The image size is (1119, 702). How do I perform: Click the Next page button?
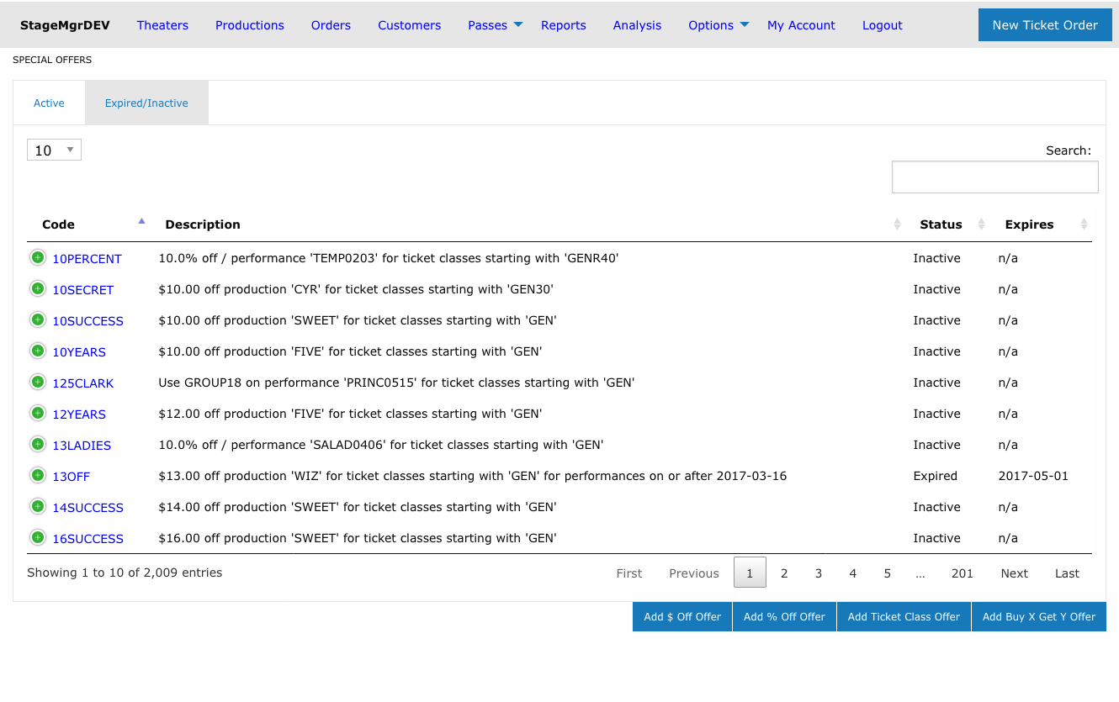pos(1014,573)
